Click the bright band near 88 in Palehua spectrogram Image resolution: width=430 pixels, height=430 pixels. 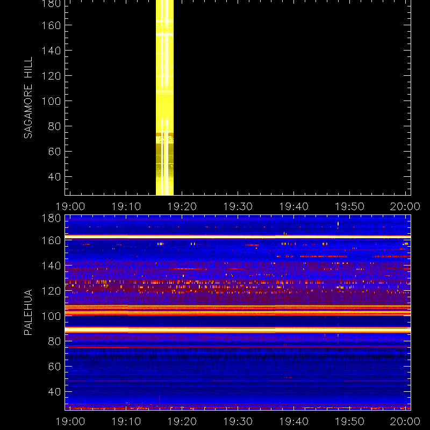pos(238,330)
